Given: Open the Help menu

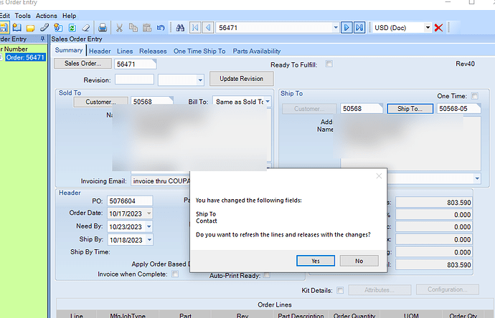Looking at the screenshot, I should coord(69,16).
